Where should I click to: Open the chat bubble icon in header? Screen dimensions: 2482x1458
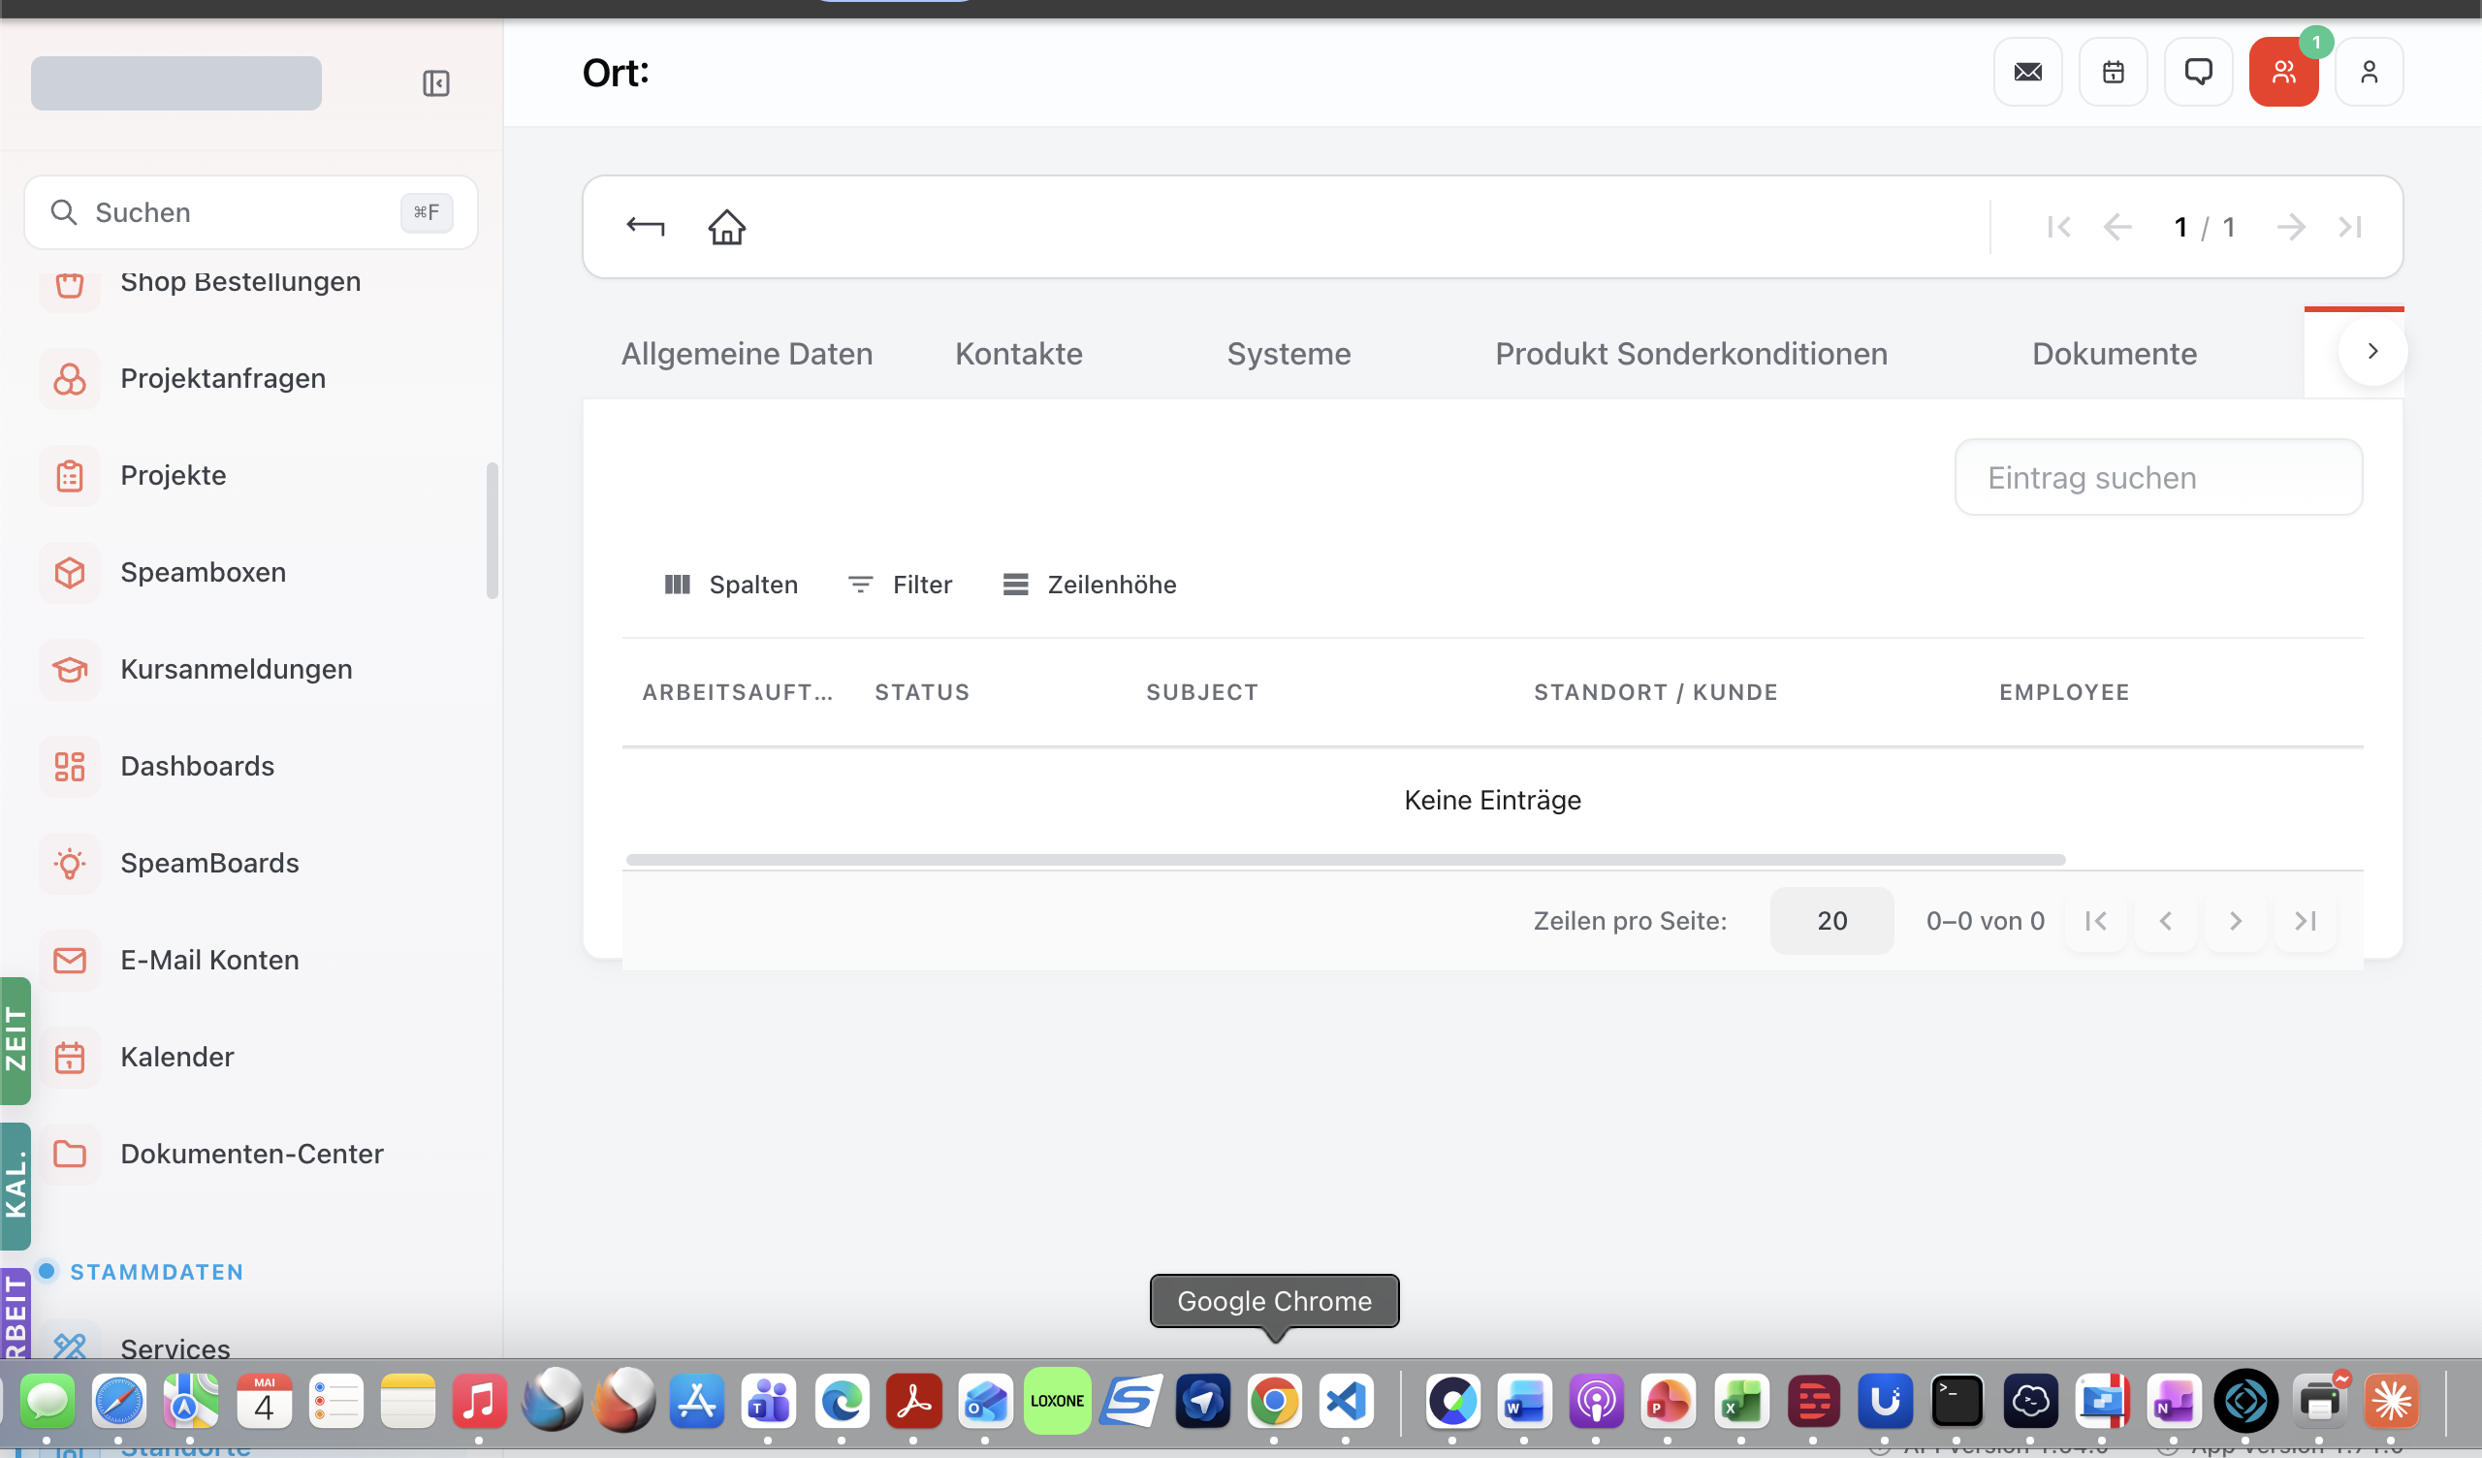2197,72
